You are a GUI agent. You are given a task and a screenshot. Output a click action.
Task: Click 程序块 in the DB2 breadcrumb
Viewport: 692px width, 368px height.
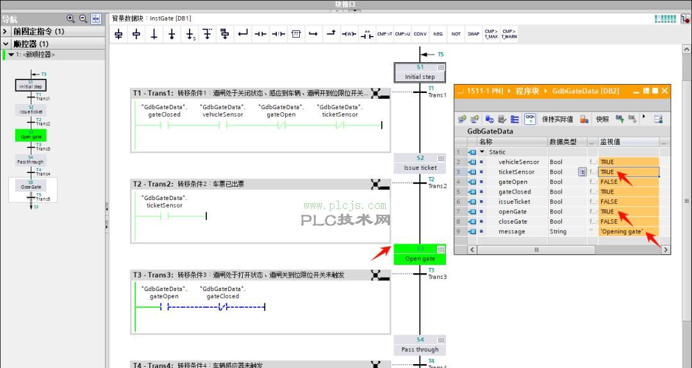(x=527, y=91)
